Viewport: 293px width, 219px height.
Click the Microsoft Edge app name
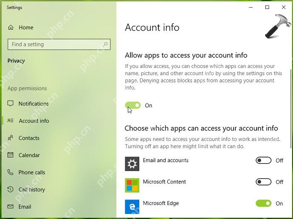[x=161, y=203]
